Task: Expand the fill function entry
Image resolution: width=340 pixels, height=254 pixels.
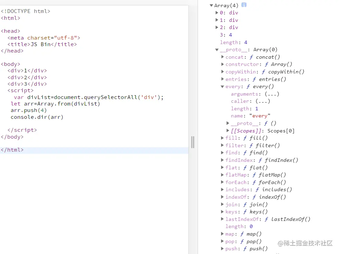Action: pyautogui.click(x=223, y=138)
